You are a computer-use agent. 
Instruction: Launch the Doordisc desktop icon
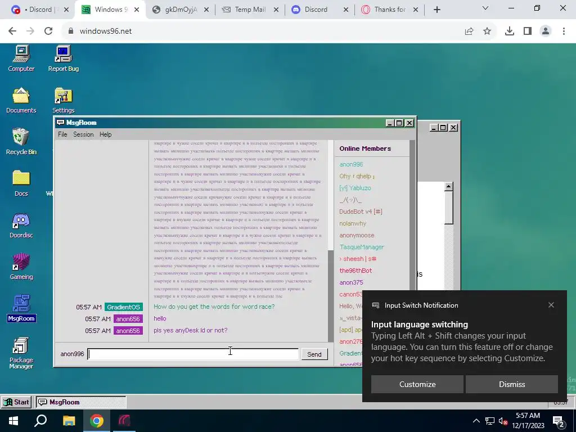tap(21, 225)
